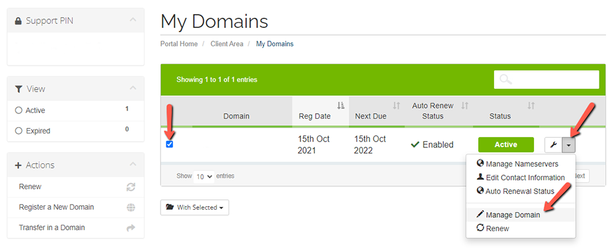Click the filter funnel icon next to View
This screenshot has height=249, width=616.
click(18, 89)
